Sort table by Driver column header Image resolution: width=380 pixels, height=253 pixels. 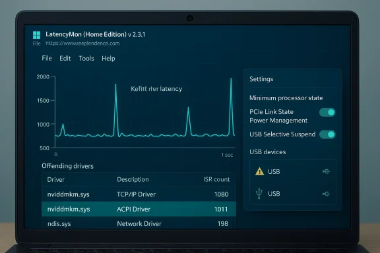tap(55, 180)
